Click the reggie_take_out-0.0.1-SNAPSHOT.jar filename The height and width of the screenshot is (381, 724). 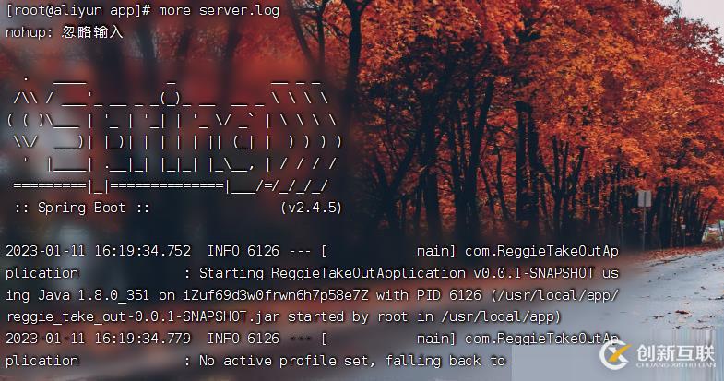(143, 316)
